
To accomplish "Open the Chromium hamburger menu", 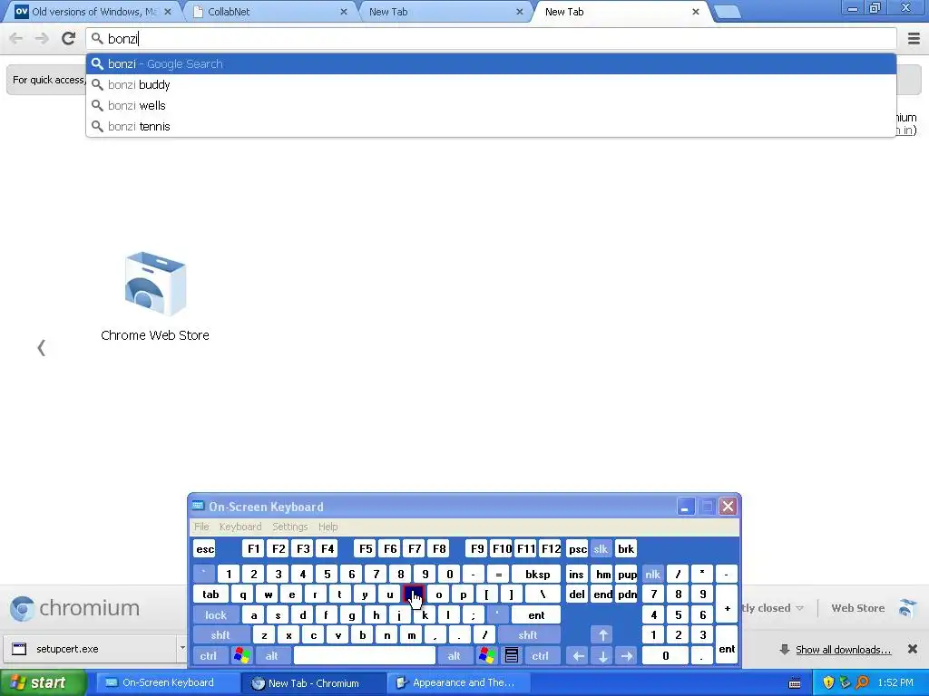I will (x=914, y=38).
